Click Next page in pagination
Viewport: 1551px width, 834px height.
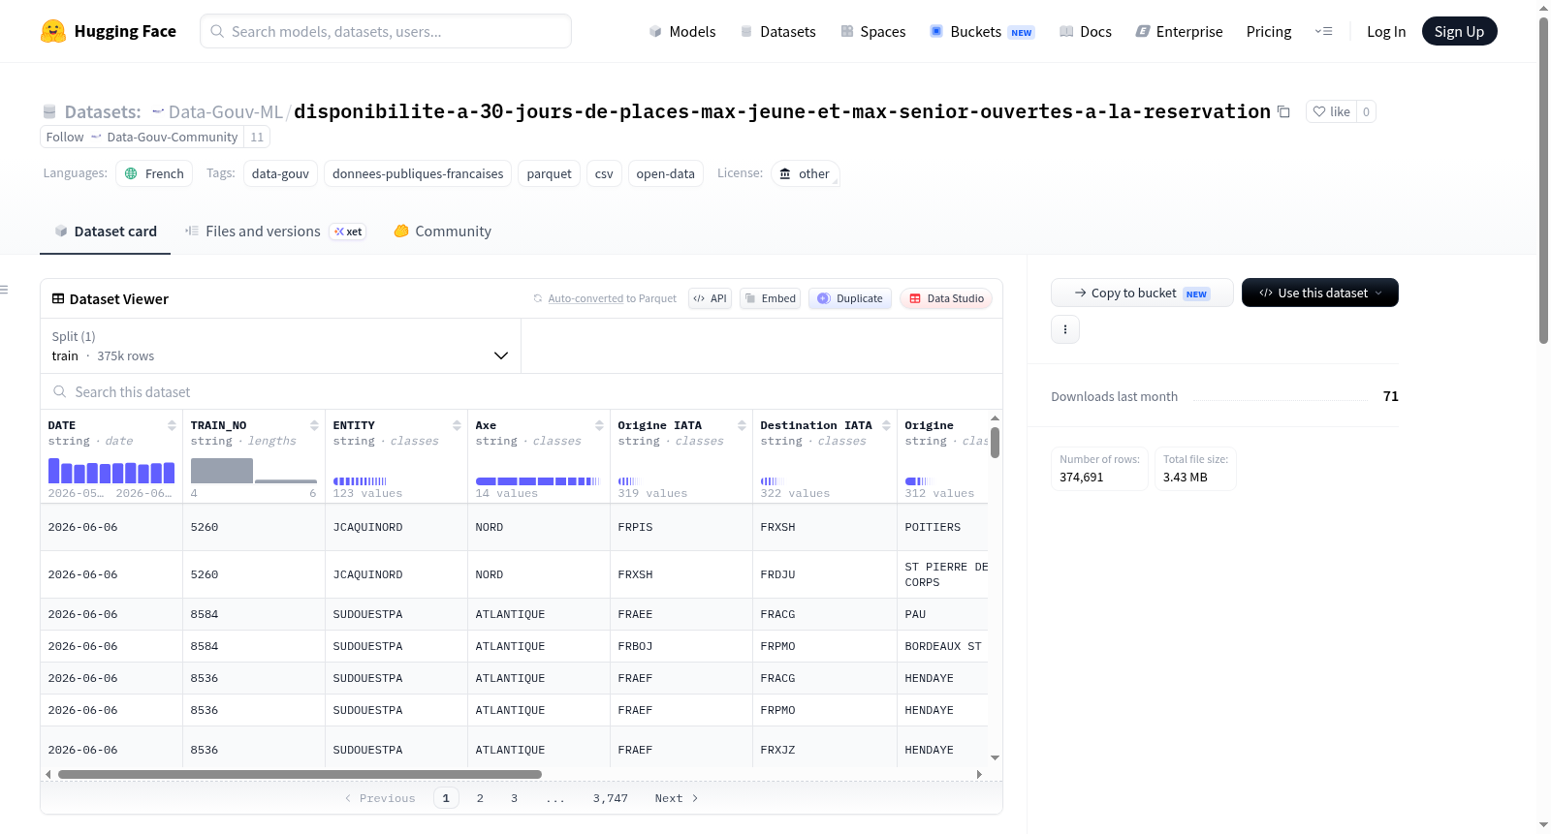[677, 798]
